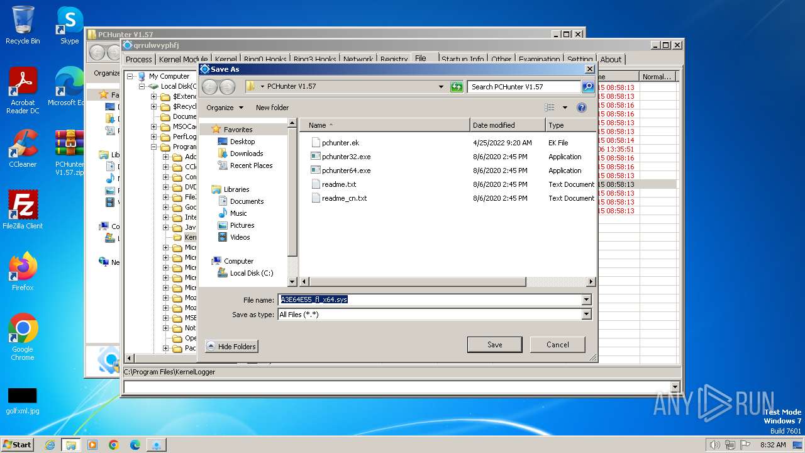The height and width of the screenshot is (453, 805).
Task: Select the pchunter32.exe file
Action: coord(346,157)
